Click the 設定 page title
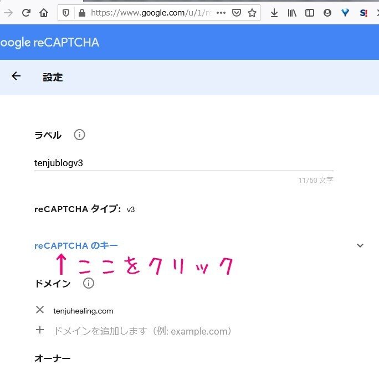This screenshot has width=379, height=380. [53, 78]
